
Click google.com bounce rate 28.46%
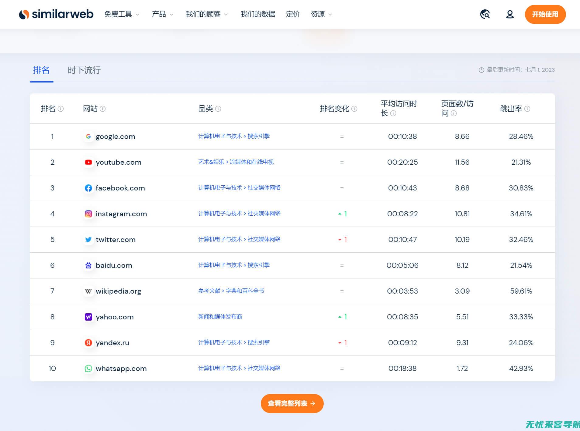[x=521, y=136]
